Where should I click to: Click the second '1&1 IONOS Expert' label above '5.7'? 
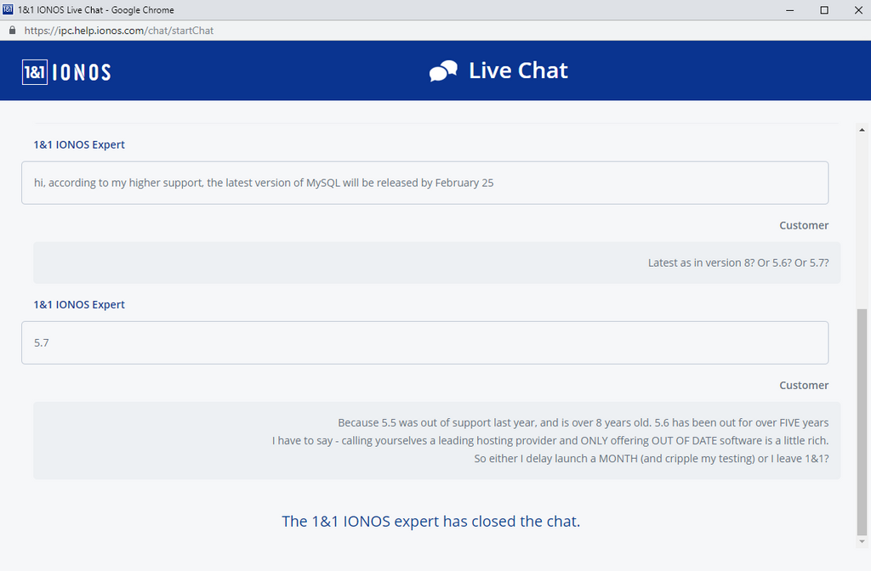click(x=79, y=305)
